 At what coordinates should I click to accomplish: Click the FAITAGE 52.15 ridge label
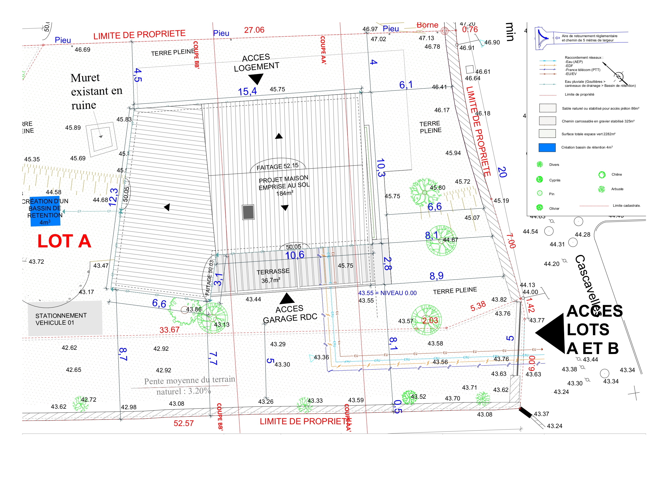tap(277, 166)
